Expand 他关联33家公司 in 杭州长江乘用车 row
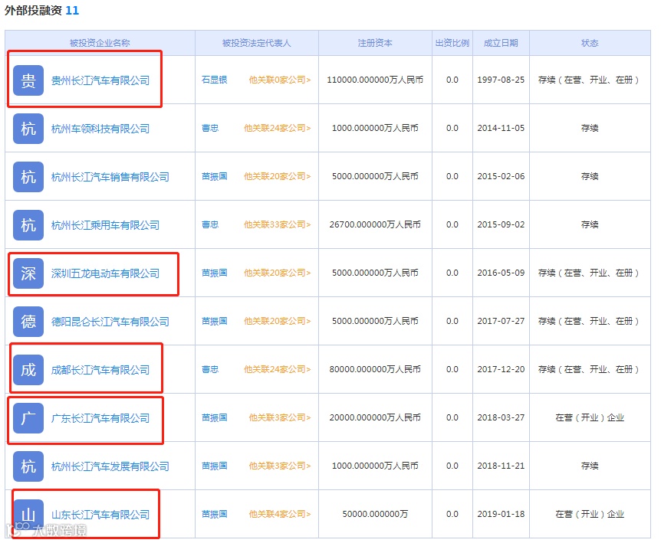The width and height of the screenshot is (661, 543). [277, 224]
